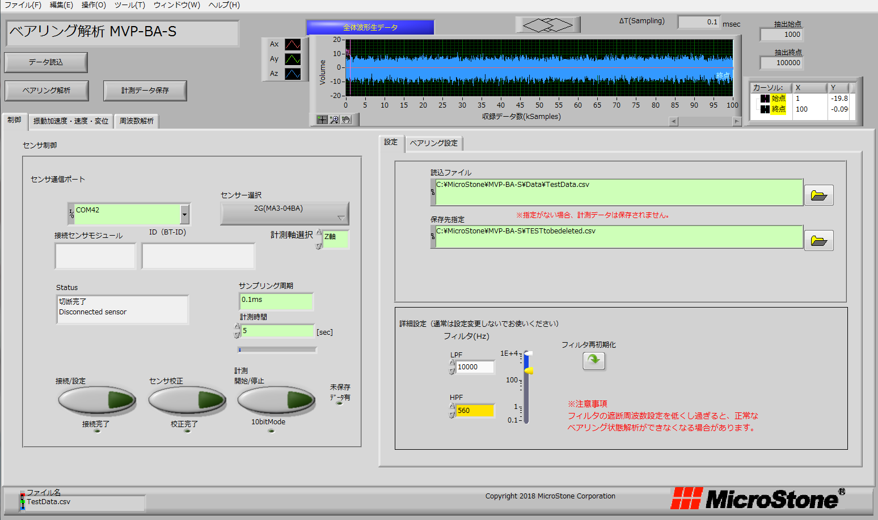Switch to the ベアリング設定 tab
Image resolution: width=878 pixels, height=520 pixels.
click(434, 143)
